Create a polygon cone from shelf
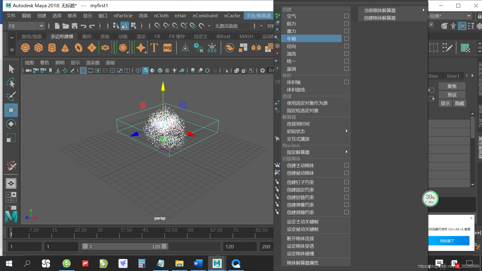Viewport: 482px width, 271px height. point(65,48)
